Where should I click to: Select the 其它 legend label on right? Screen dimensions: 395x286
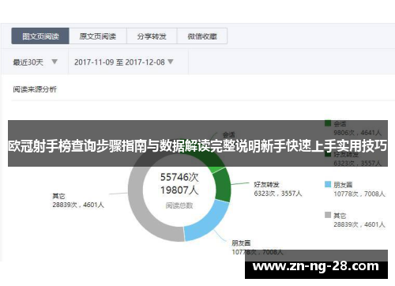[x=340, y=216]
